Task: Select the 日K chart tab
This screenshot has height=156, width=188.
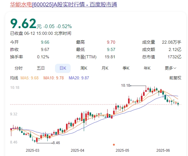Action: pos(63,68)
